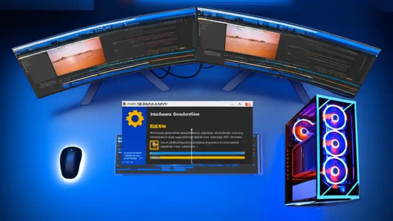Viewport: 393px width, 221px height.
Task: Click the application icon in the dialog title bar
Action: point(124,103)
